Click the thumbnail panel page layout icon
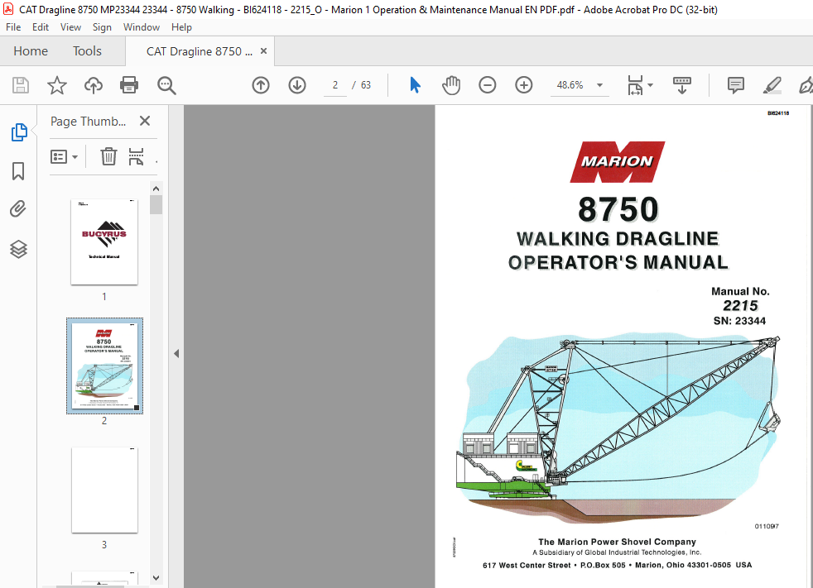Image resolution: width=813 pixels, height=588 pixels. [x=136, y=156]
